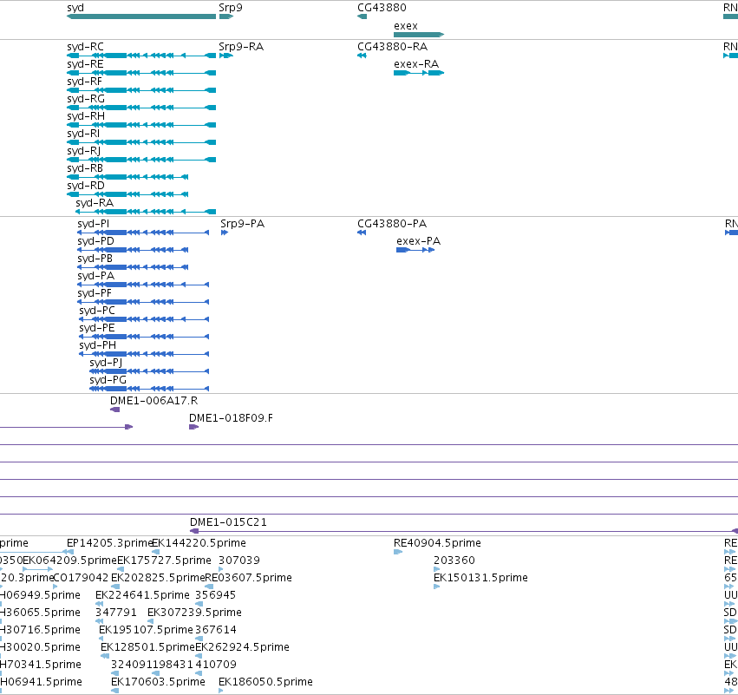Click the DME1-006A17.R clone end
Viewport: 738px width, 695px height.
point(114,410)
